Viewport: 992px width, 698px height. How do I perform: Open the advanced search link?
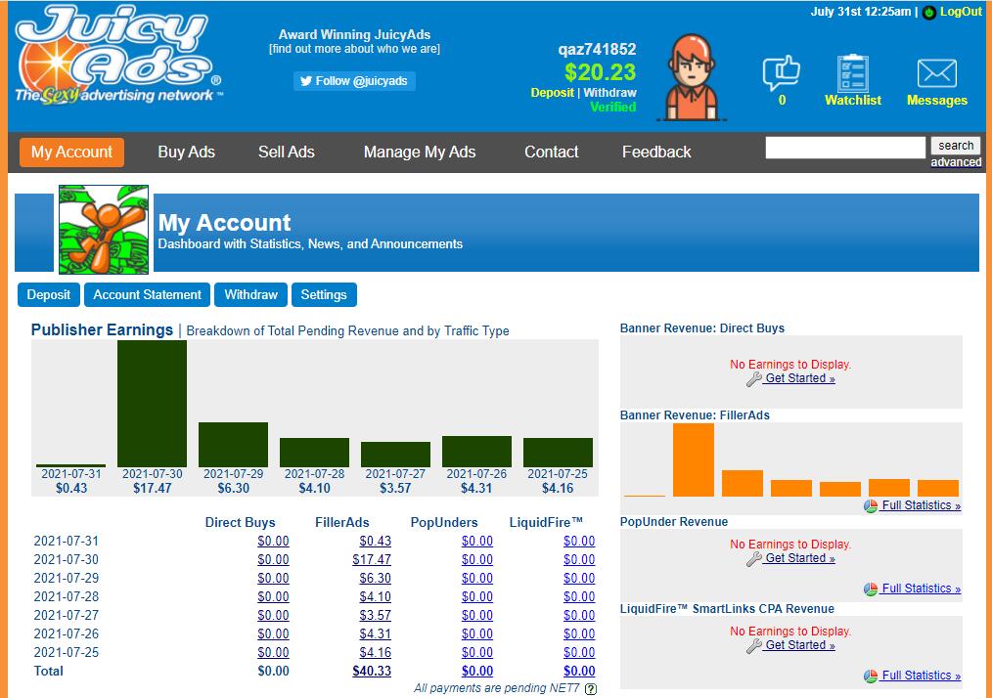point(956,162)
